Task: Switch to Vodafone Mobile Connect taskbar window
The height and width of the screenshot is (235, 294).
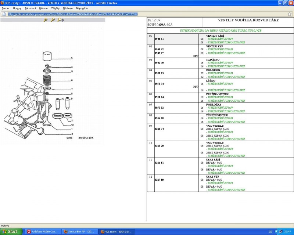Action: (x=42, y=232)
